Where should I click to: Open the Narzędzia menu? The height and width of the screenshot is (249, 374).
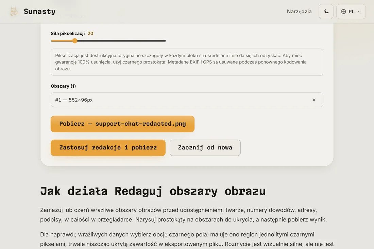[299, 12]
